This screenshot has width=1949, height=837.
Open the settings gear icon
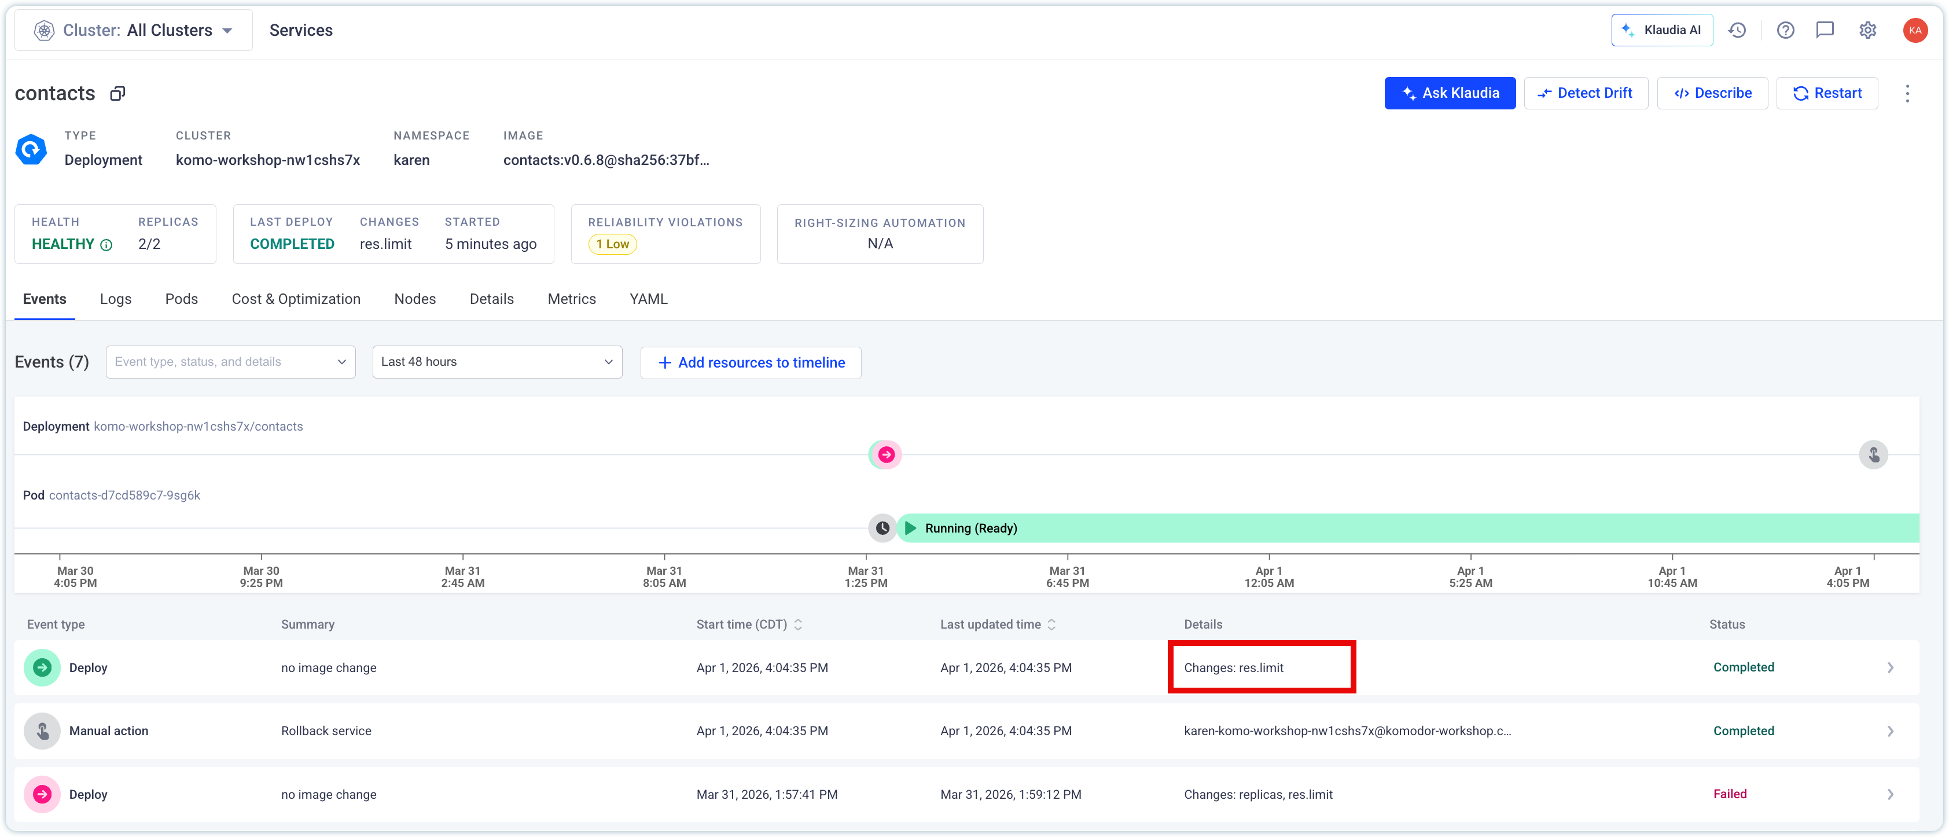click(x=1868, y=30)
